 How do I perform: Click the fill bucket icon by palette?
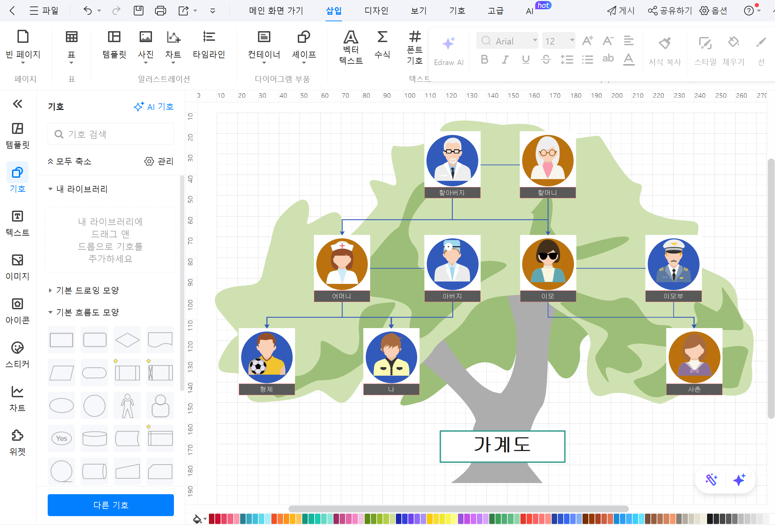click(x=197, y=519)
